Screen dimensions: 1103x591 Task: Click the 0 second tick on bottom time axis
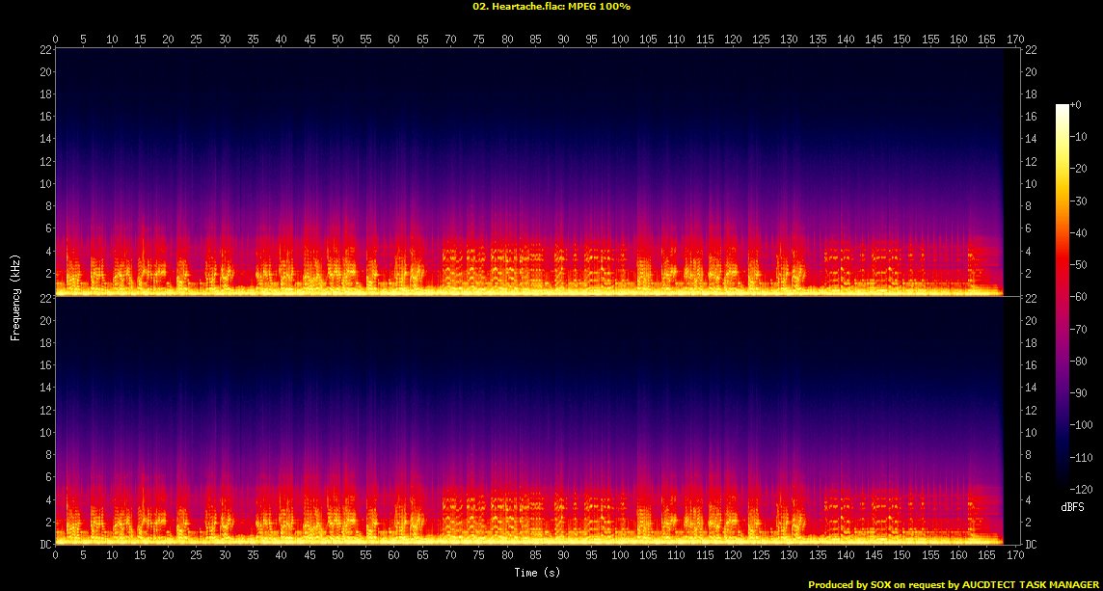coord(56,555)
